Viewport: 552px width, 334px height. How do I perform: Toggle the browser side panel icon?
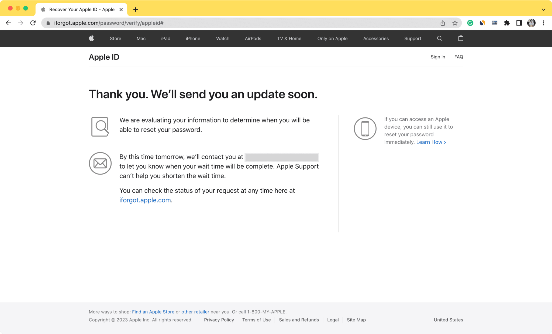(x=519, y=23)
